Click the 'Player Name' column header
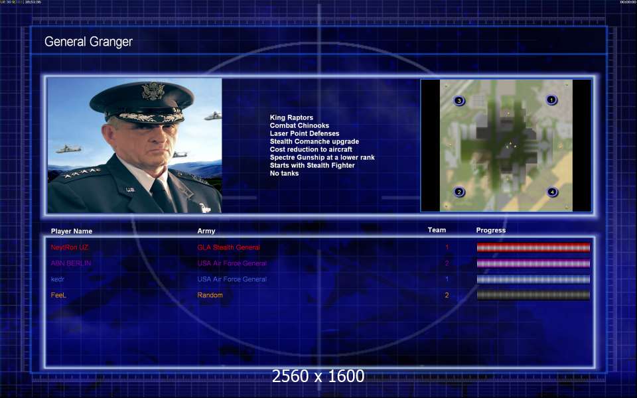The width and height of the screenshot is (637, 398). pyautogui.click(x=72, y=231)
